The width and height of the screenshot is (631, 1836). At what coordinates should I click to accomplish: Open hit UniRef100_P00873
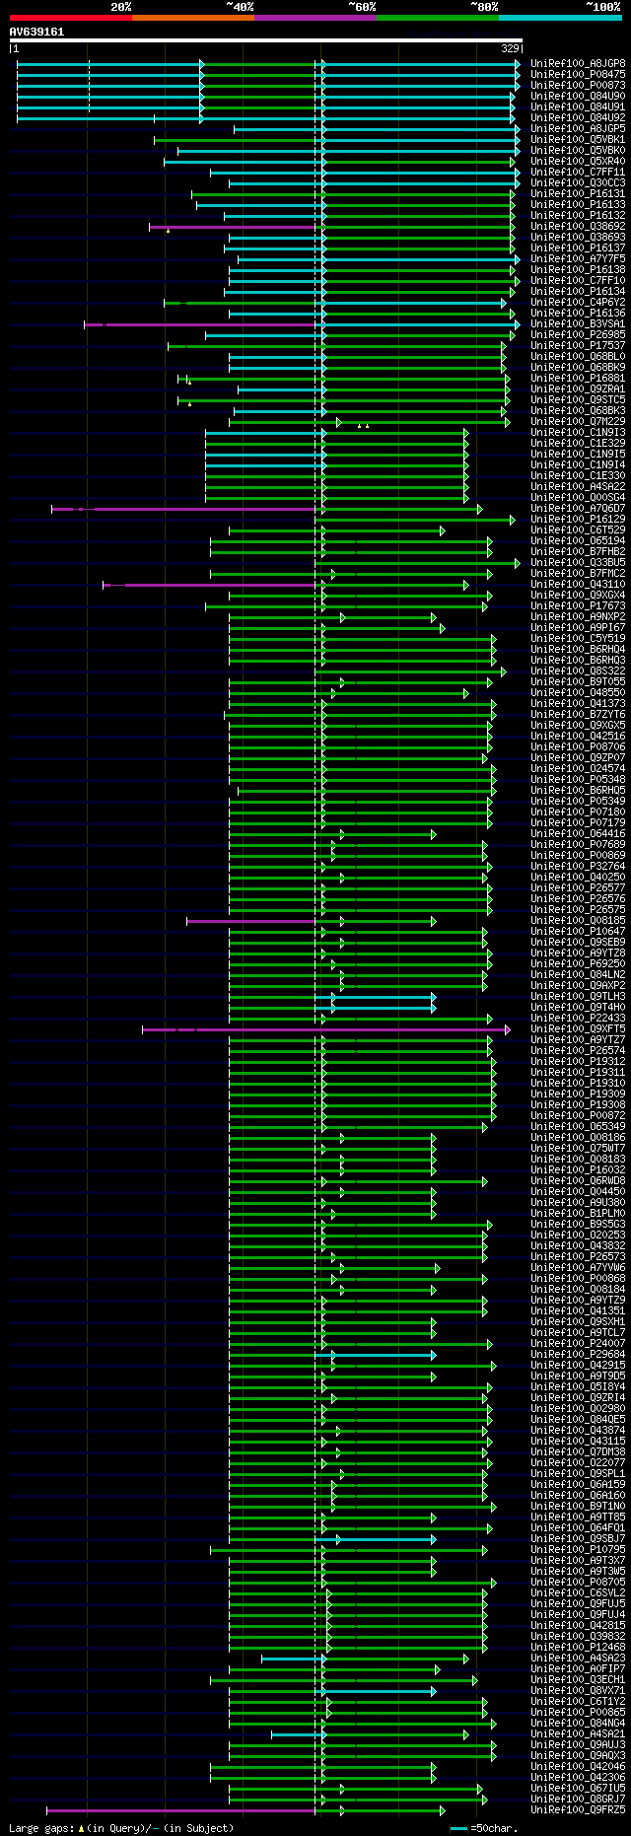click(x=578, y=85)
